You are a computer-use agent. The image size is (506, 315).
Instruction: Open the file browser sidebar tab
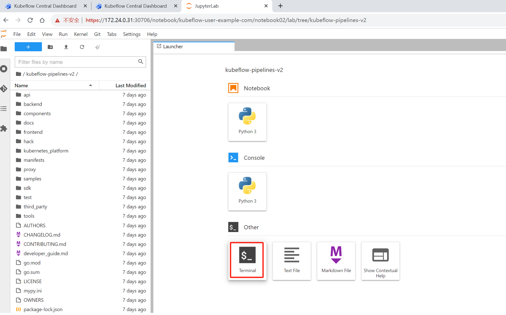point(4,49)
